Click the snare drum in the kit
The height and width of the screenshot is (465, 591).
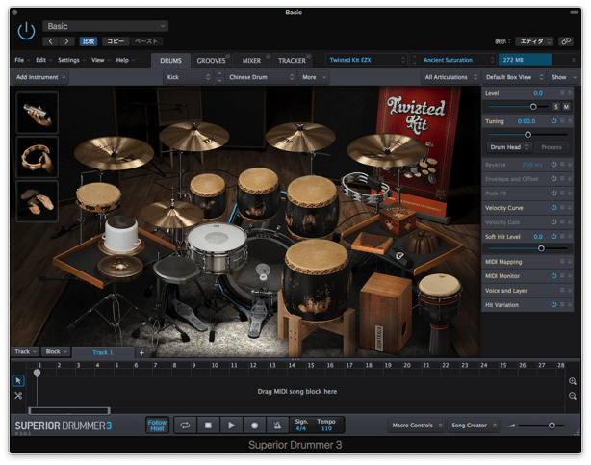[x=217, y=246]
